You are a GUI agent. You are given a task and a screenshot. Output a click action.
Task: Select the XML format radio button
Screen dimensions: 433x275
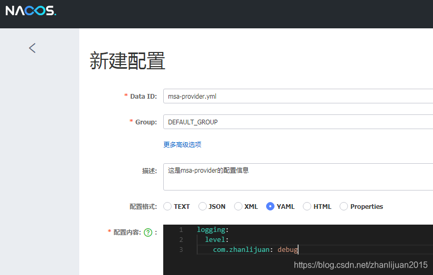click(238, 206)
